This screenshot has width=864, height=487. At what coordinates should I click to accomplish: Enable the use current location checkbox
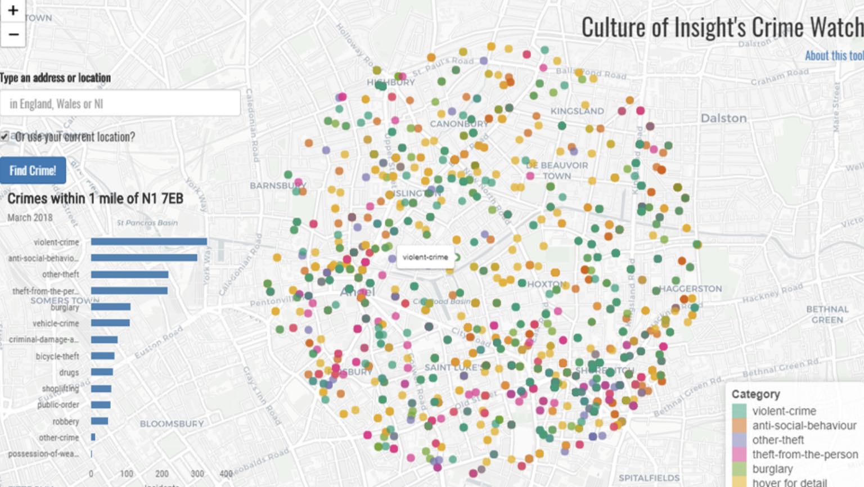click(x=5, y=136)
